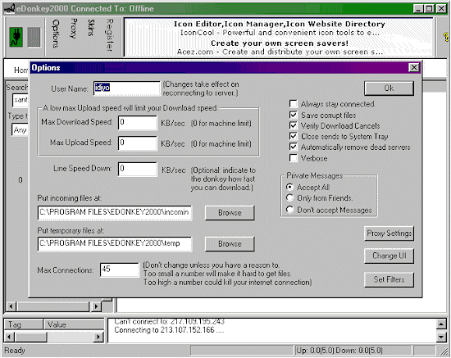Click the Line Speed Down field
The image size is (451, 358).
coord(138,170)
